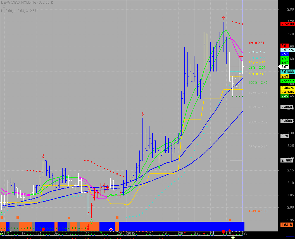Click the red down arrow above January spike
The image size is (295, 239).
point(143,114)
